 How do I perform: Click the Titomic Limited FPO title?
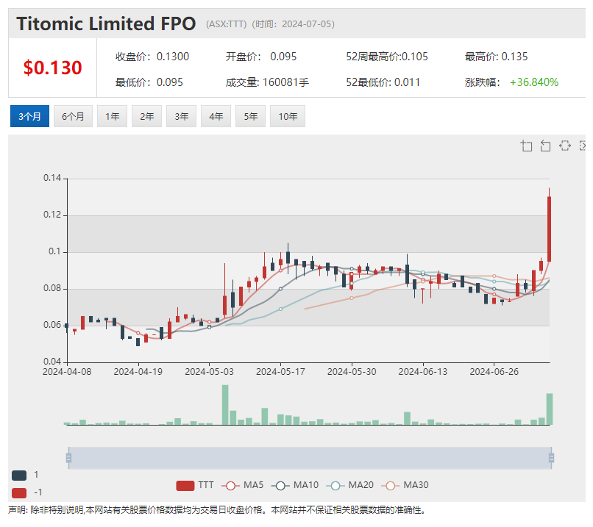click(106, 24)
